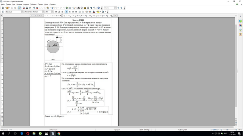
Task: Click the Zoom magnifier toolbar icon
Action: coord(94,8)
